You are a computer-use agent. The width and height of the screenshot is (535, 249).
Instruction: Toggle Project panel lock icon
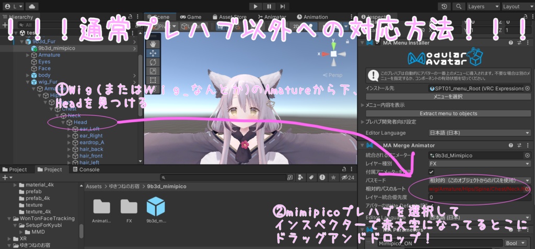coord(344,170)
